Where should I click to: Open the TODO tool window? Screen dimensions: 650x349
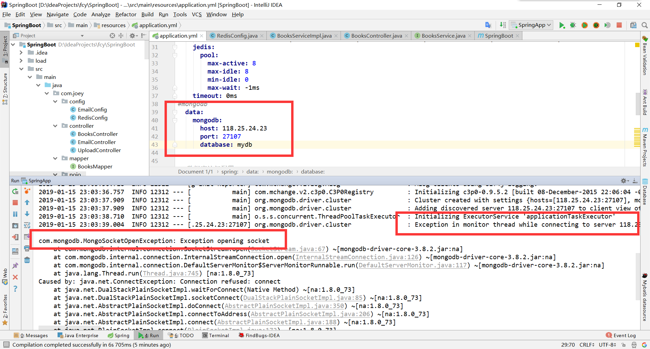pos(181,335)
